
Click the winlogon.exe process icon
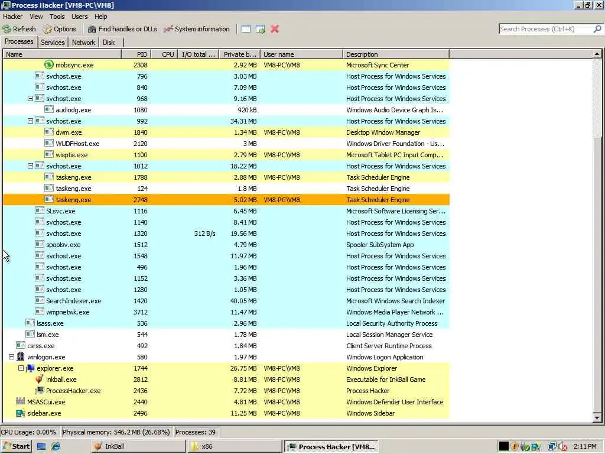[21, 356]
